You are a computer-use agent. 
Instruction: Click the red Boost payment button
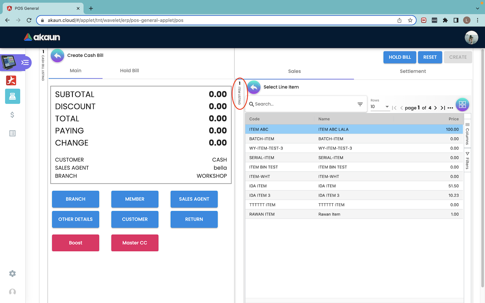75,243
